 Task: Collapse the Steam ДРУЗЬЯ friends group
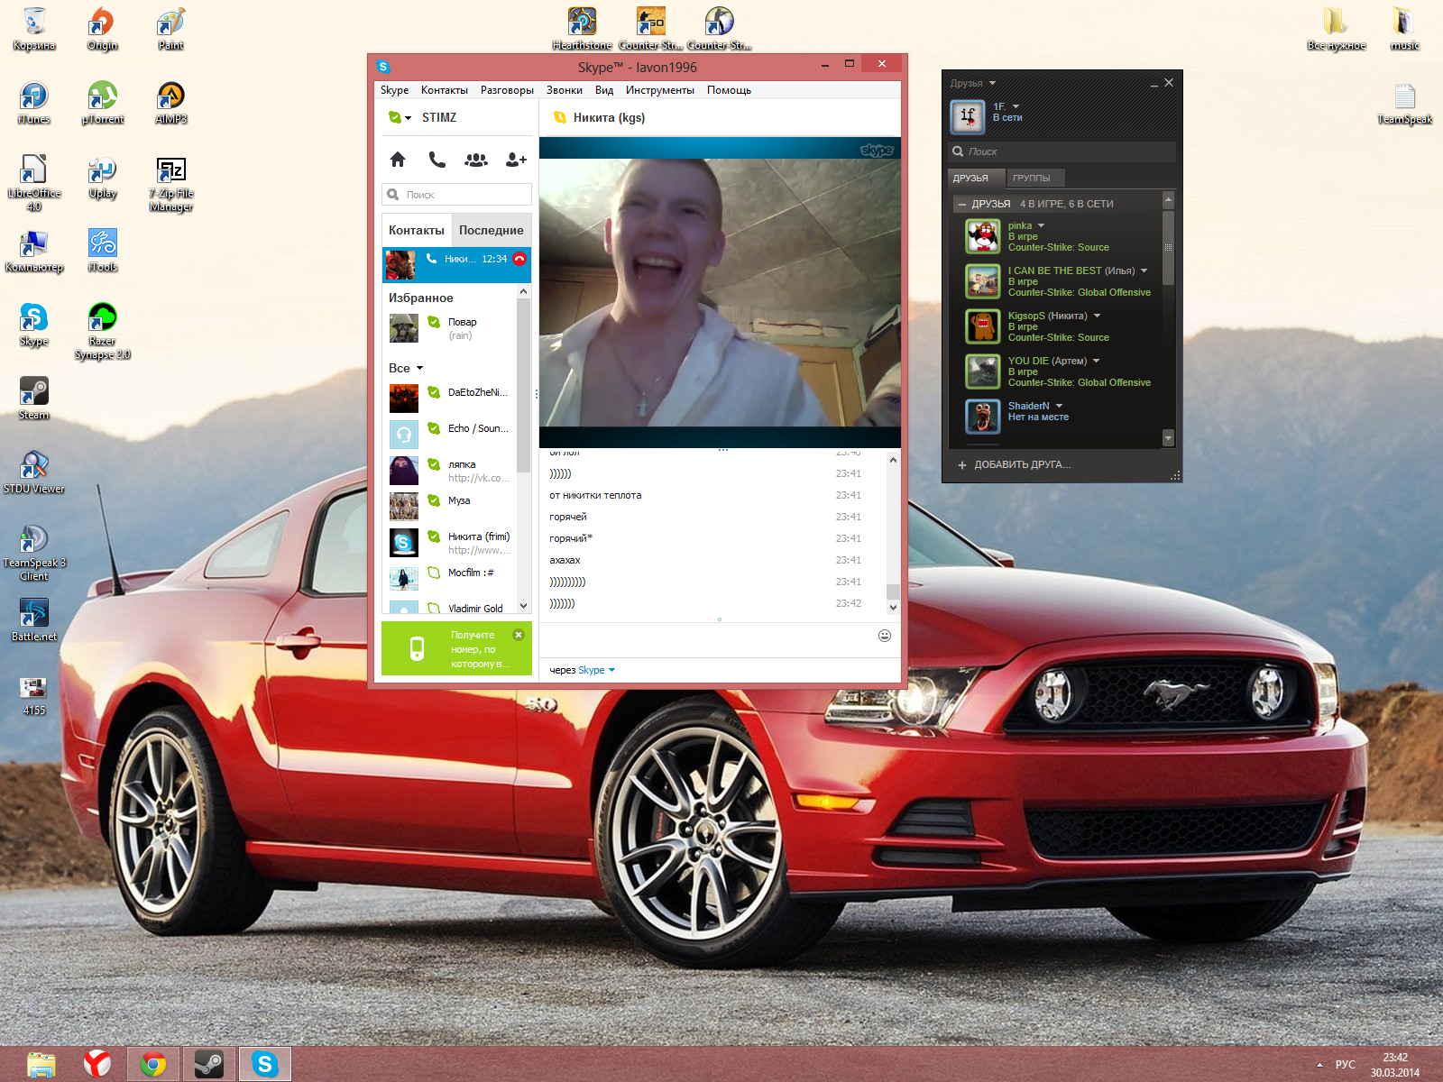[x=962, y=205]
